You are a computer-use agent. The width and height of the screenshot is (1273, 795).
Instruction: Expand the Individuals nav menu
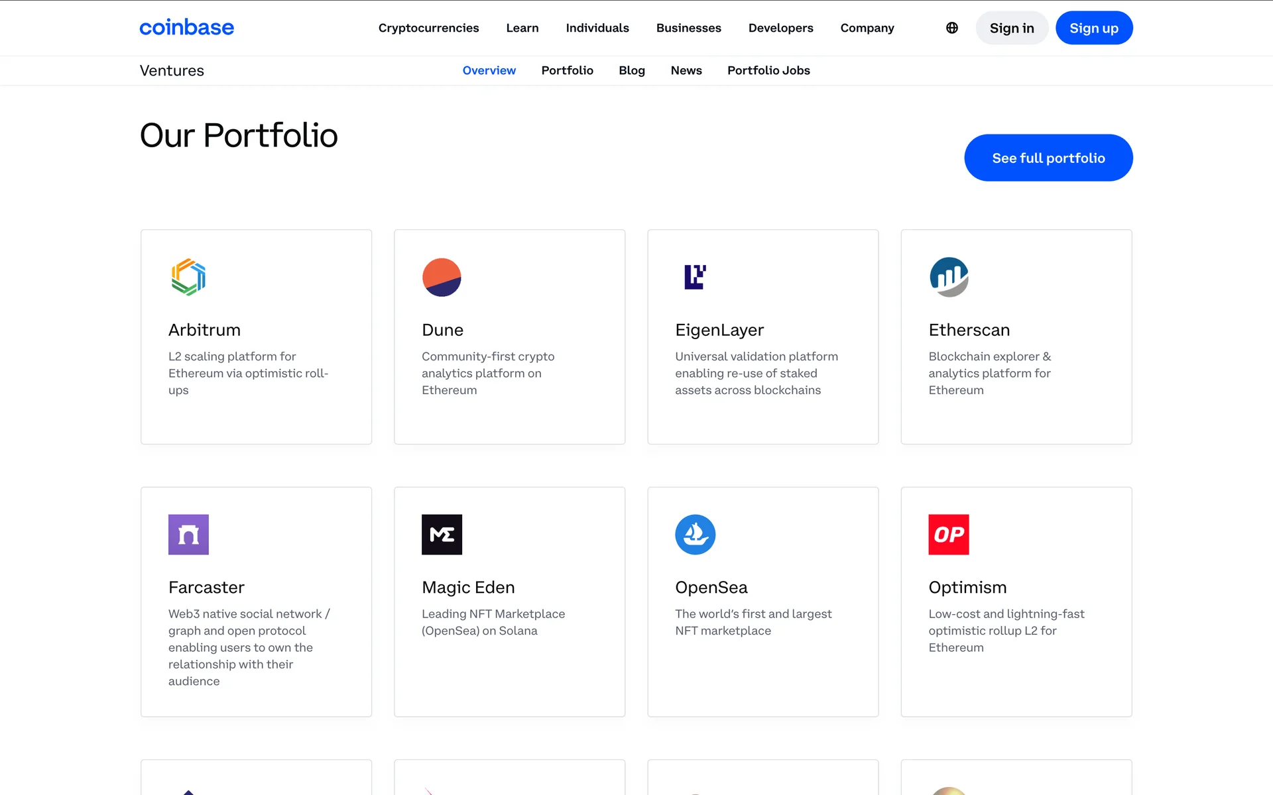[597, 28]
